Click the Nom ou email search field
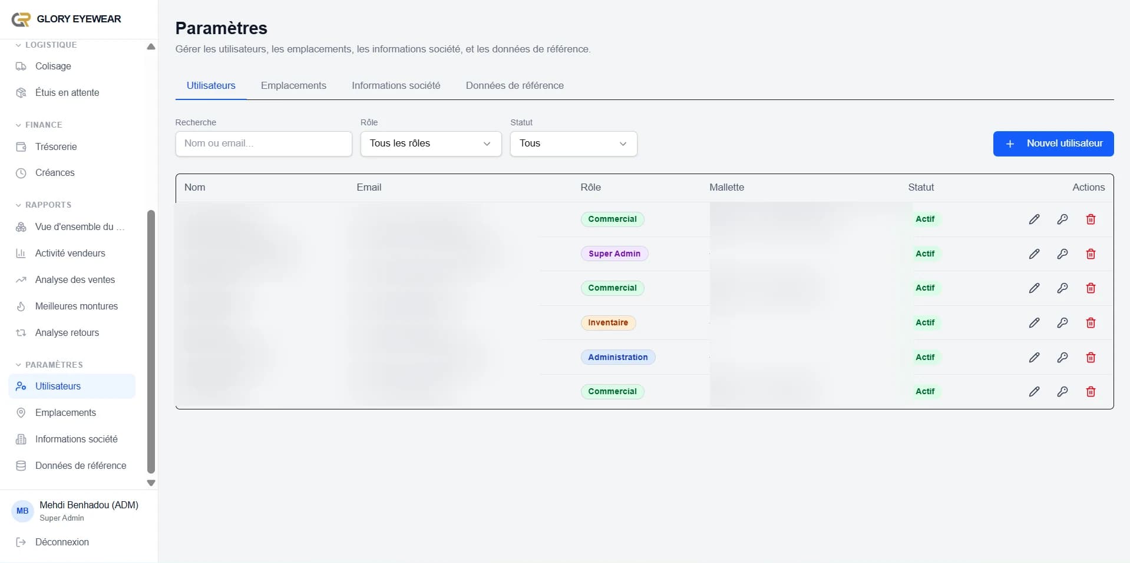 tap(263, 144)
